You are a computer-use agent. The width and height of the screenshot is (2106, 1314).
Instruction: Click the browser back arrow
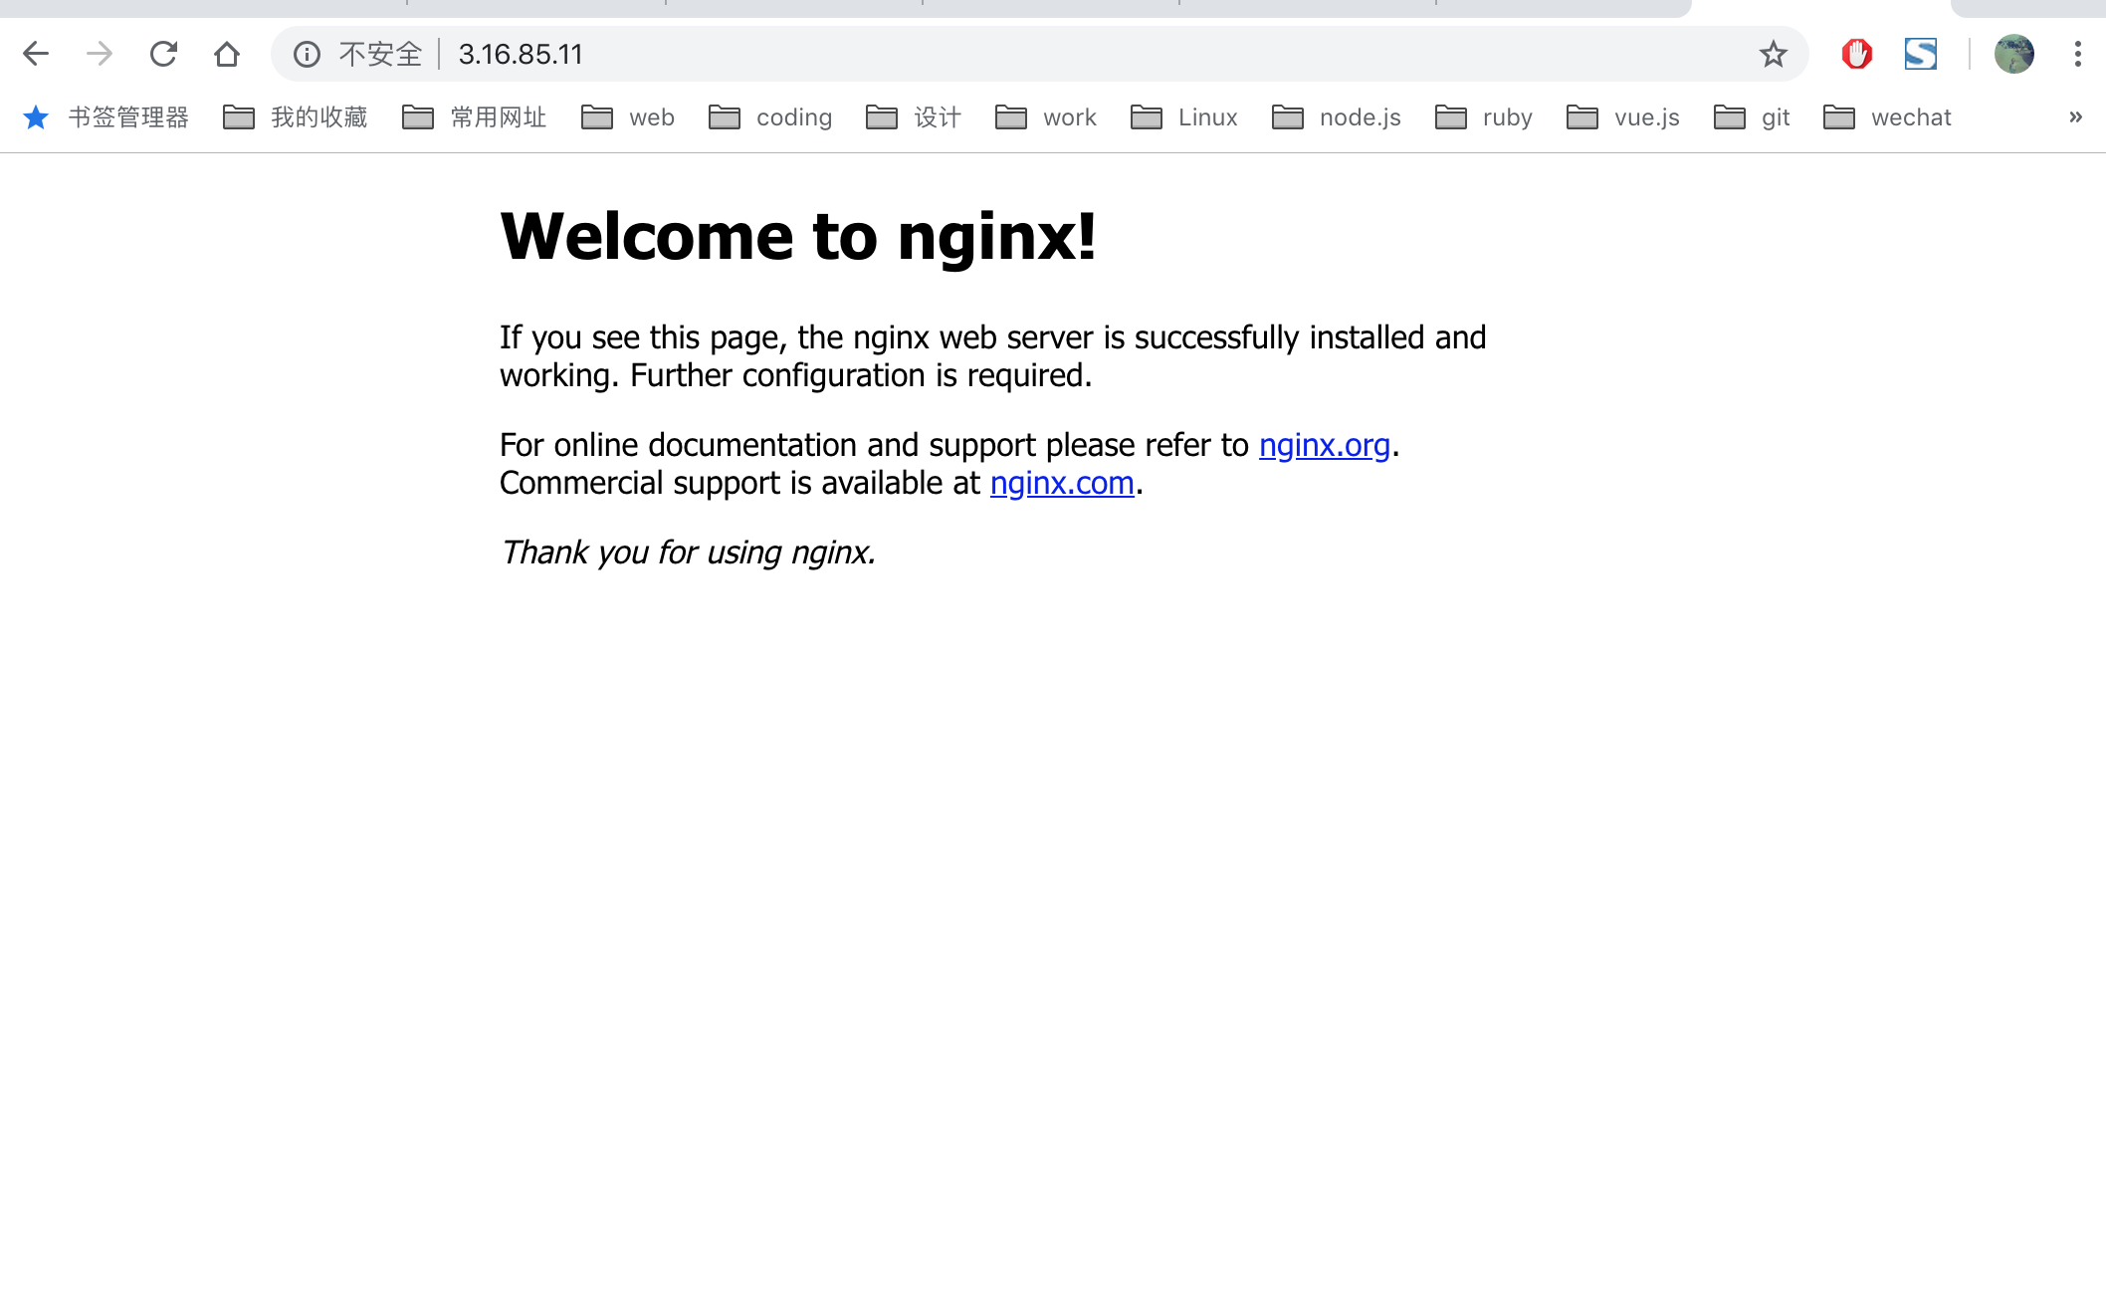tap(36, 54)
